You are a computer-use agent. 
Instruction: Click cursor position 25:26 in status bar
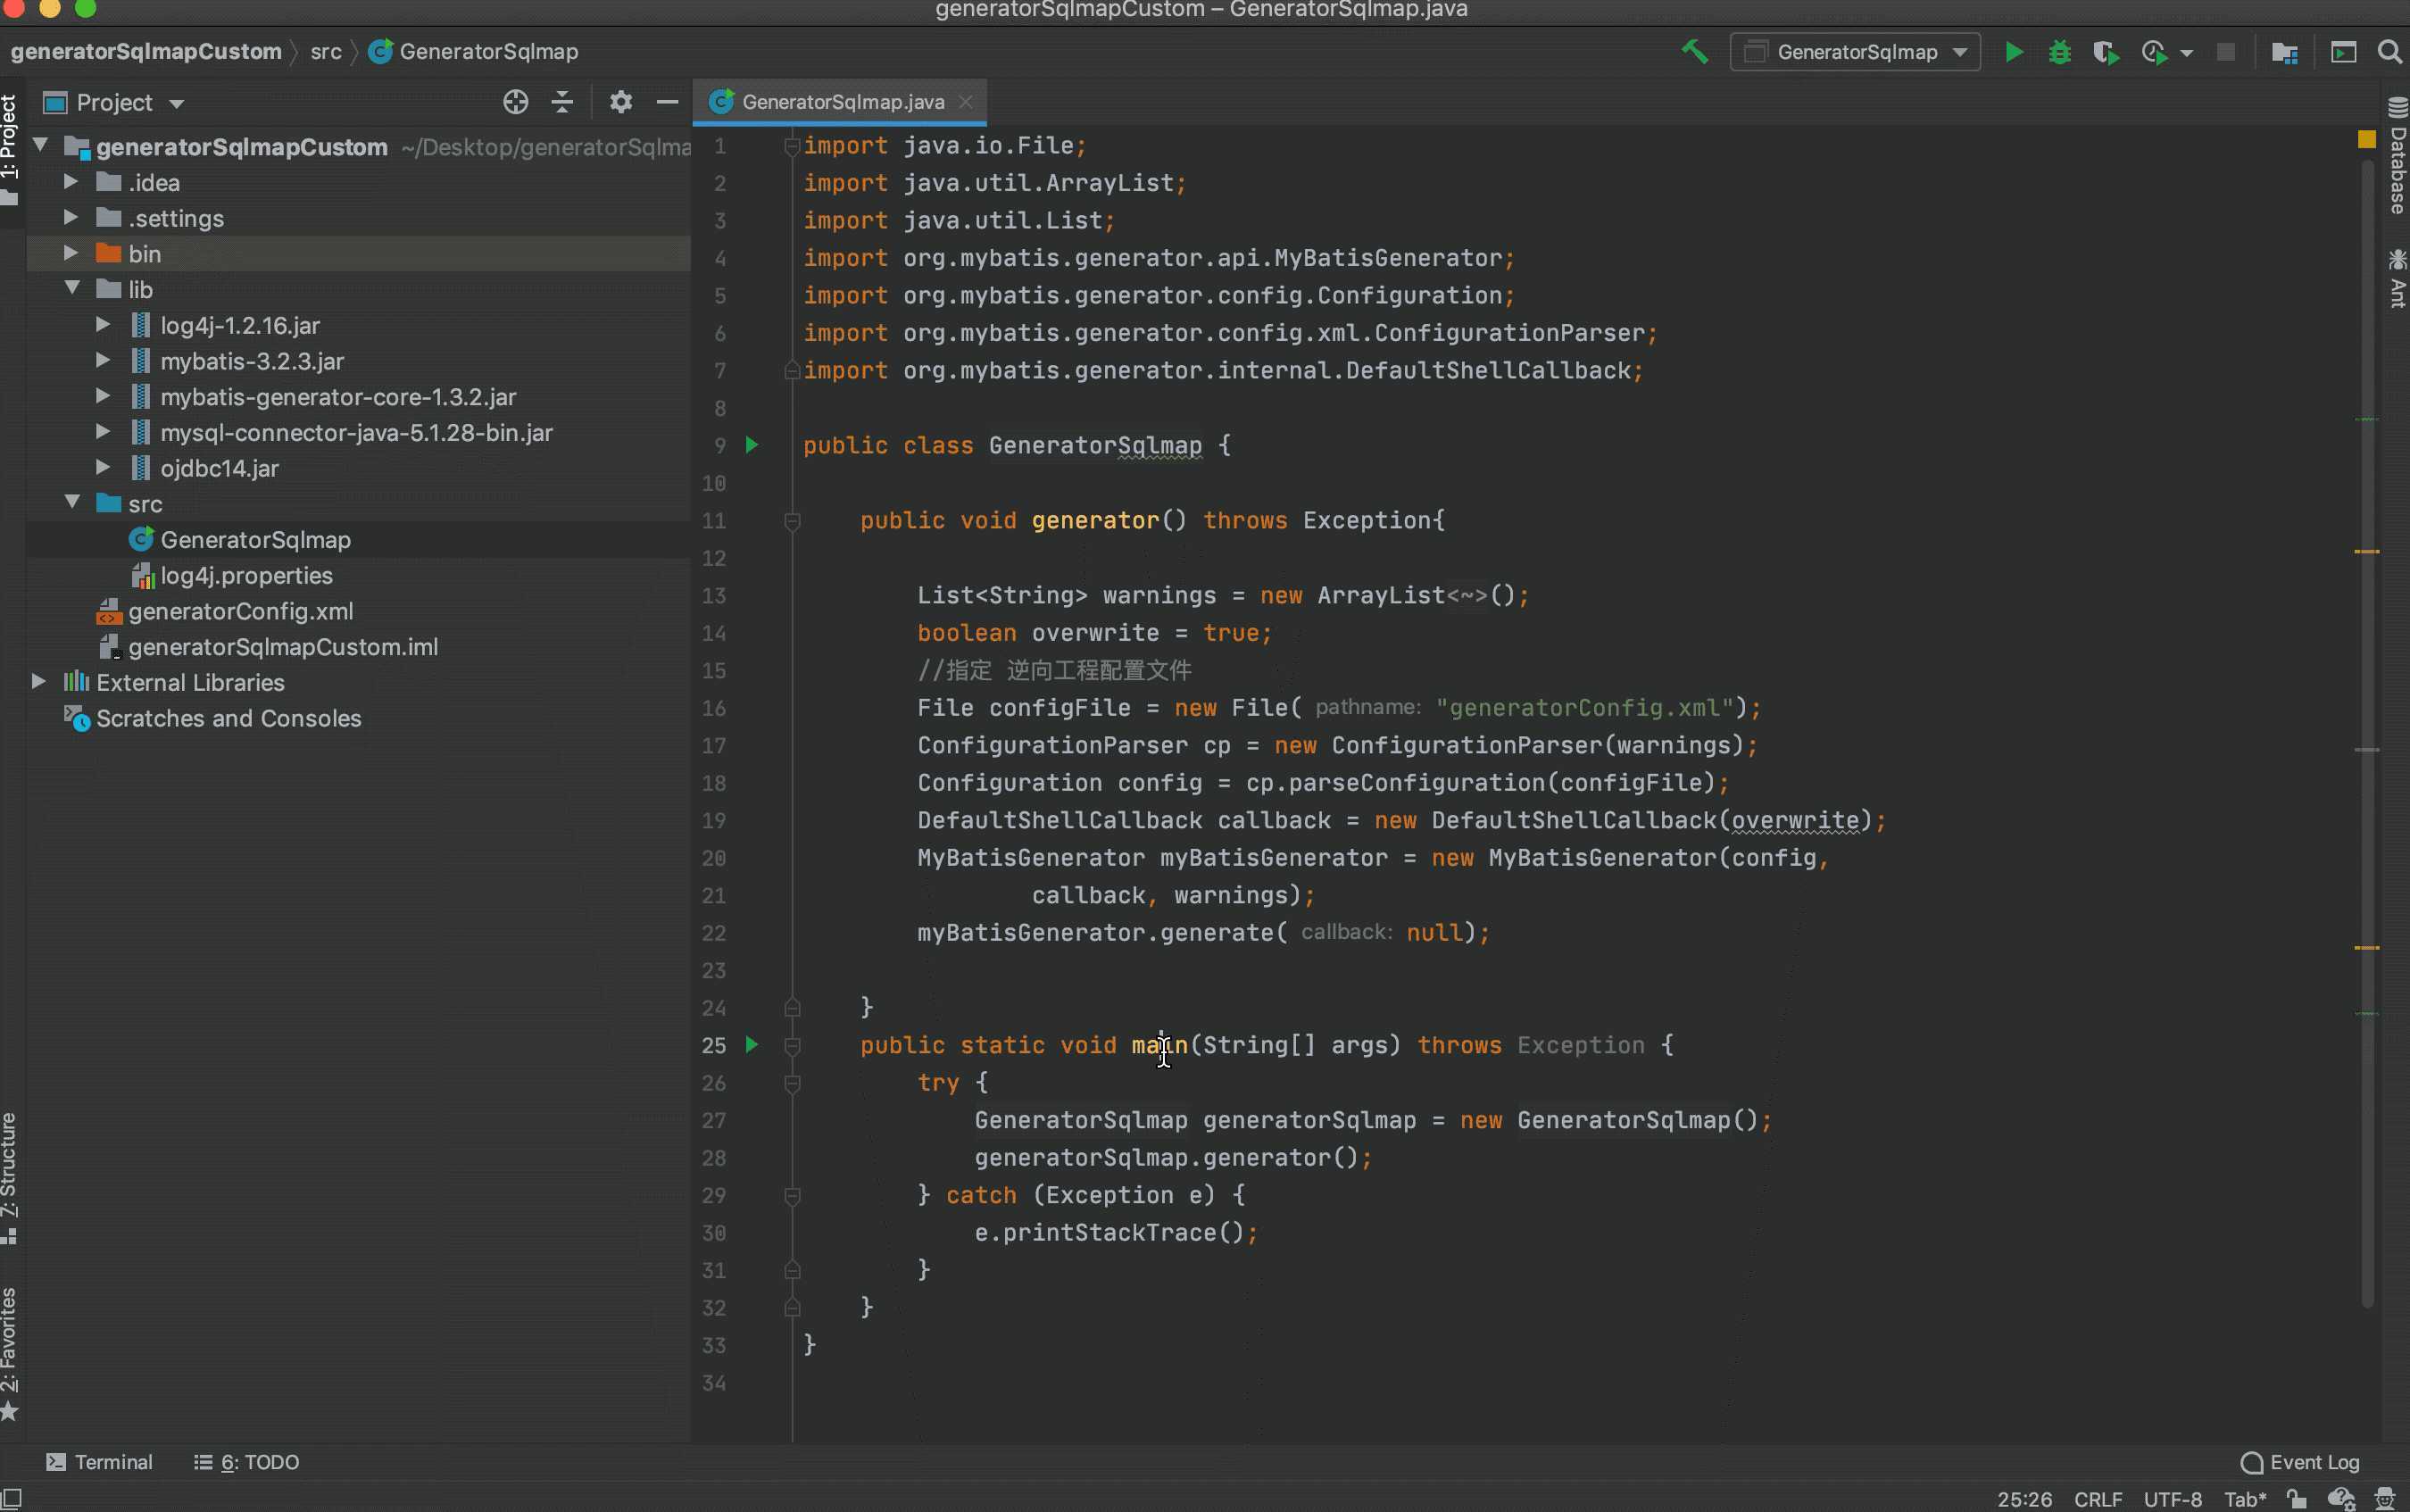[2024, 1499]
